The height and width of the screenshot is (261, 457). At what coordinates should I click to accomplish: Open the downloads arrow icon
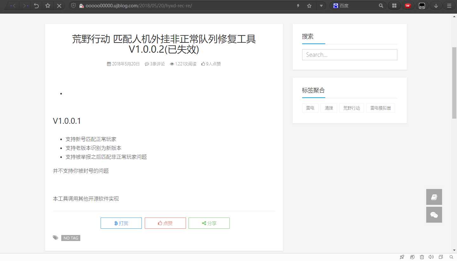point(436,6)
